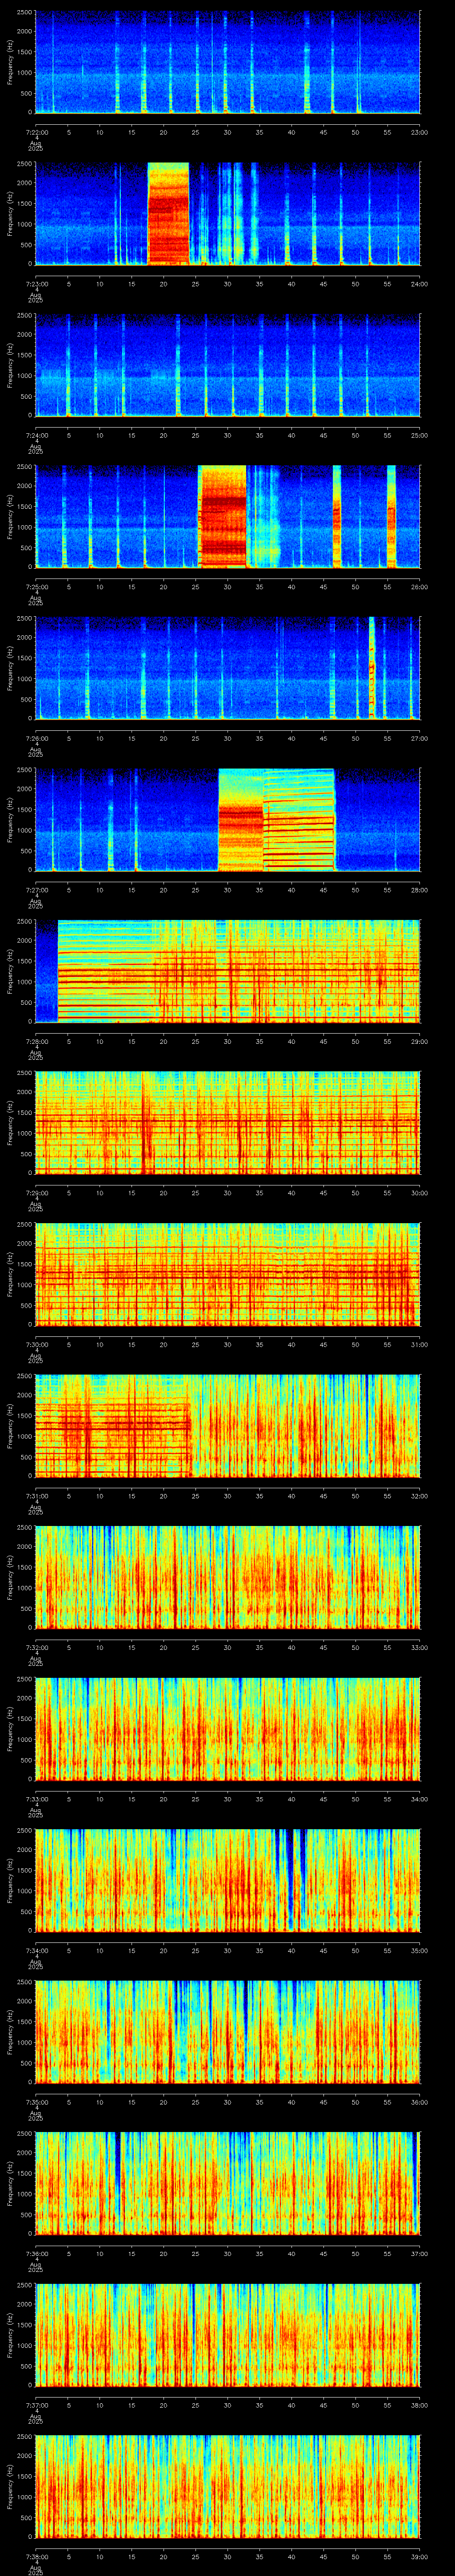Image resolution: width=455 pixels, height=2576 pixels.
Task: Click the "31:00" end-of-axis label
Action: pyautogui.click(x=420, y=1344)
